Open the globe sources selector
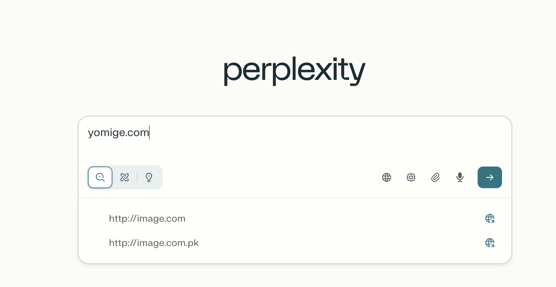This screenshot has width=556, height=287. pyautogui.click(x=387, y=177)
